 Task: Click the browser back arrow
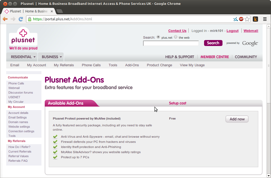pyautogui.click(x=5, y=19)
